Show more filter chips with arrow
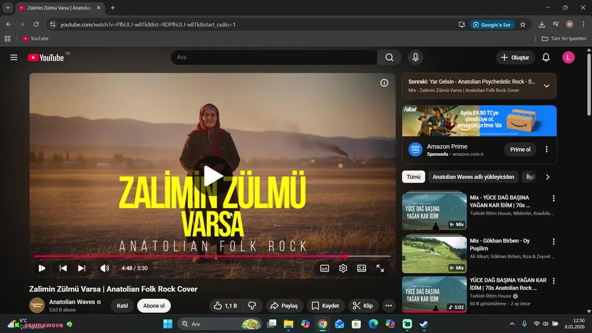Screen dimensions: 592x333 (548, 177)
